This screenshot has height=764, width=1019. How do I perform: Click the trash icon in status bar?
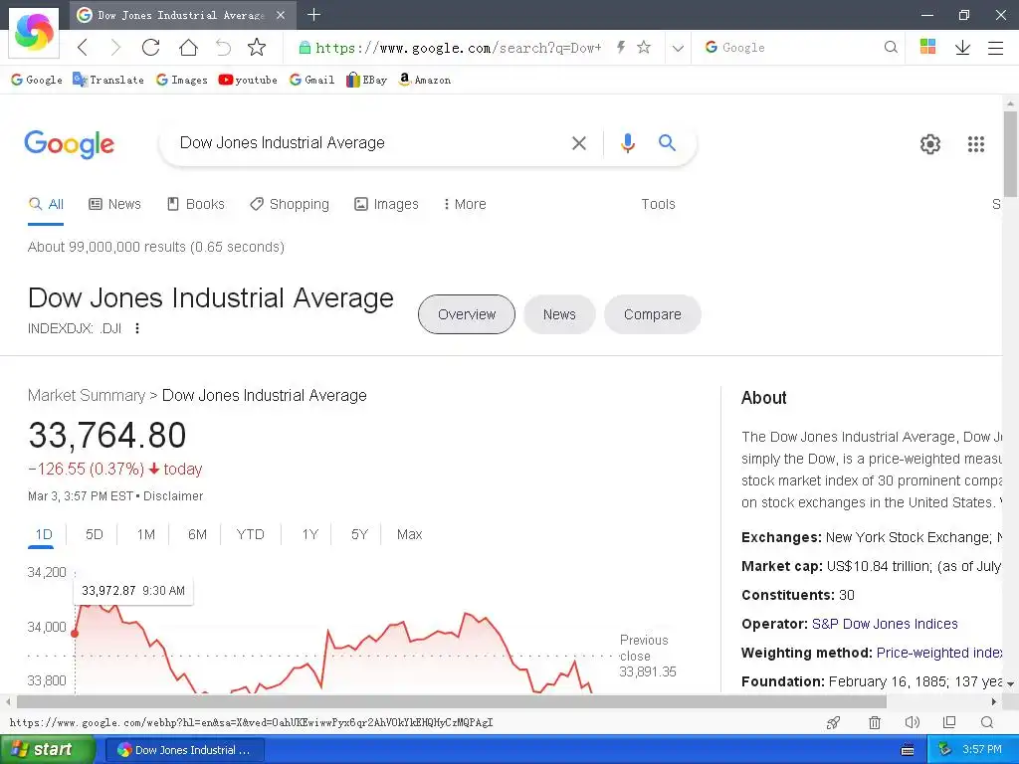875,722
